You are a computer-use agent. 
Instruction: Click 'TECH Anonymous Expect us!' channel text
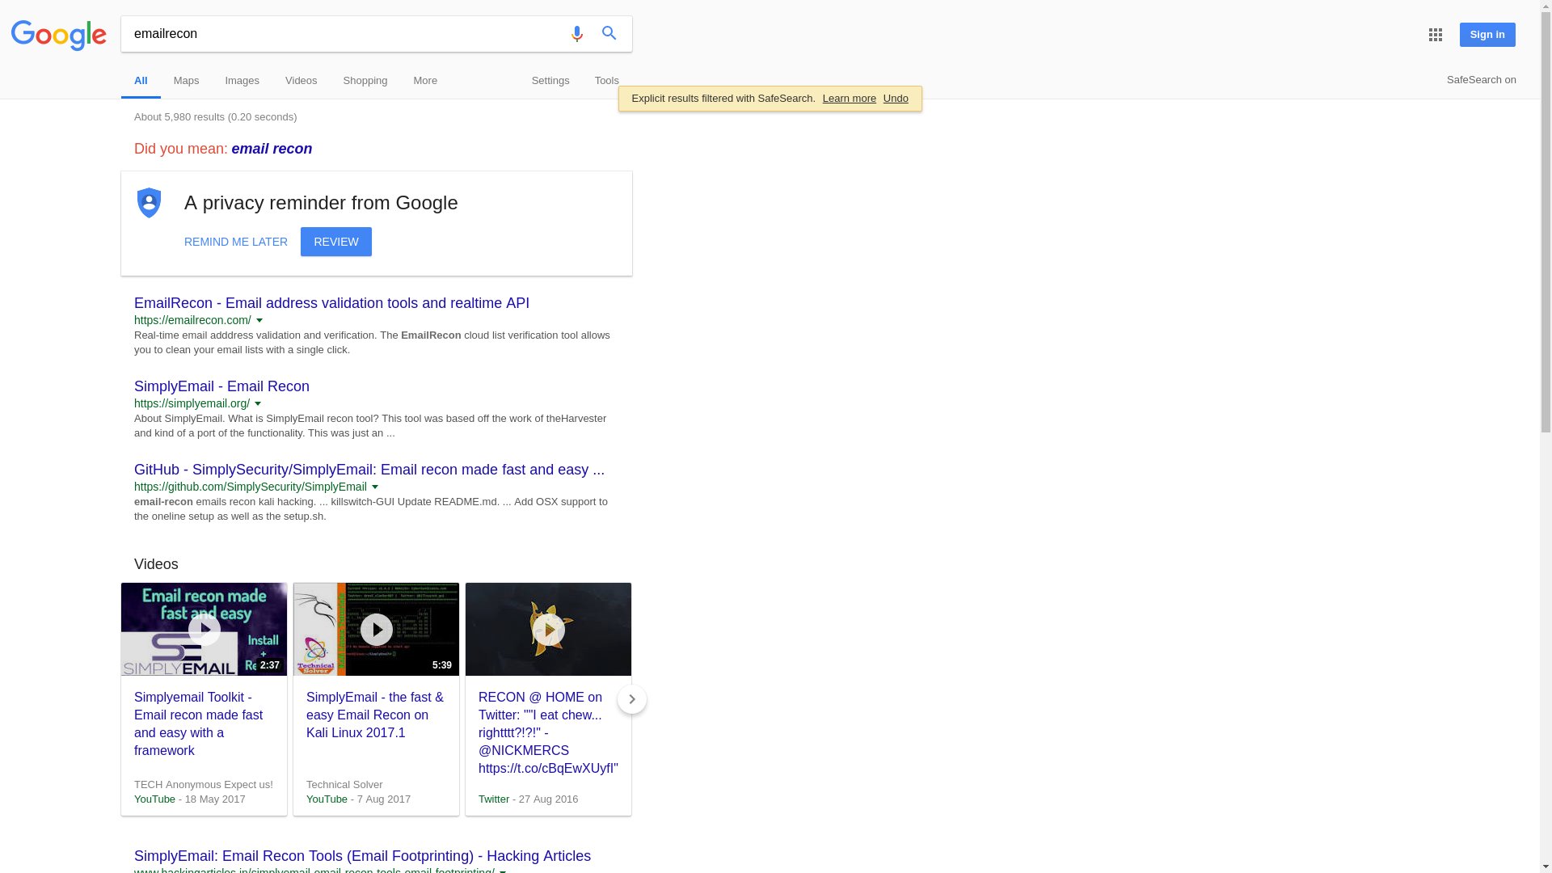(204, 785)
